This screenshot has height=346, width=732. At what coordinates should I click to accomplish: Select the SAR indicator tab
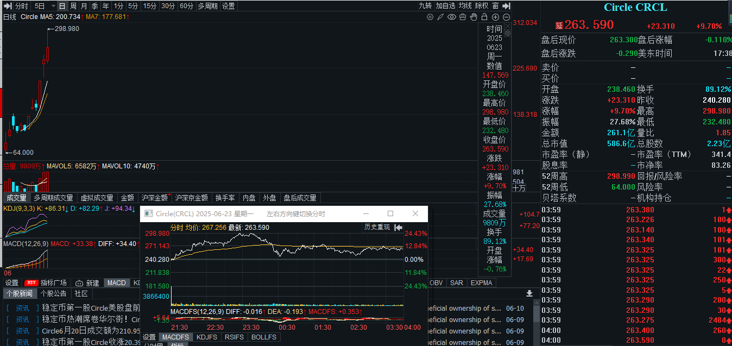(x=457, y=283)
